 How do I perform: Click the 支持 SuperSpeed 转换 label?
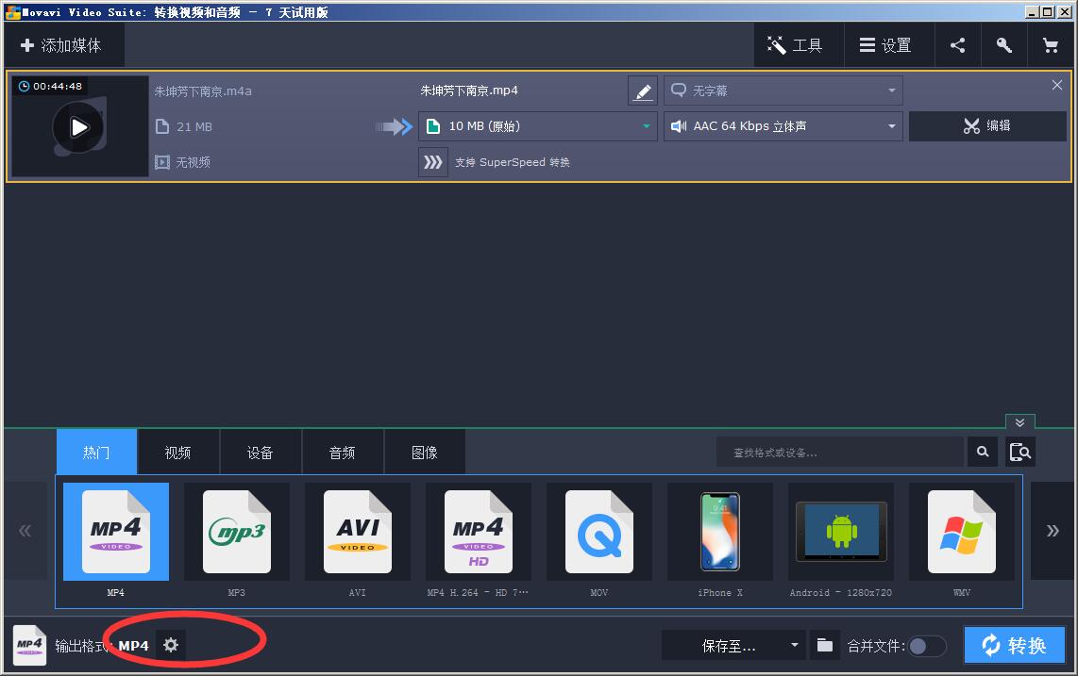pos(513,162)
